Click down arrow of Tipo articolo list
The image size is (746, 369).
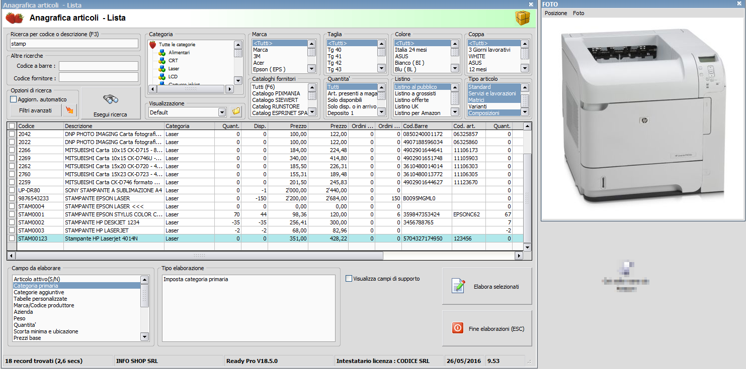pyautogui.click(x=525, y=112)
